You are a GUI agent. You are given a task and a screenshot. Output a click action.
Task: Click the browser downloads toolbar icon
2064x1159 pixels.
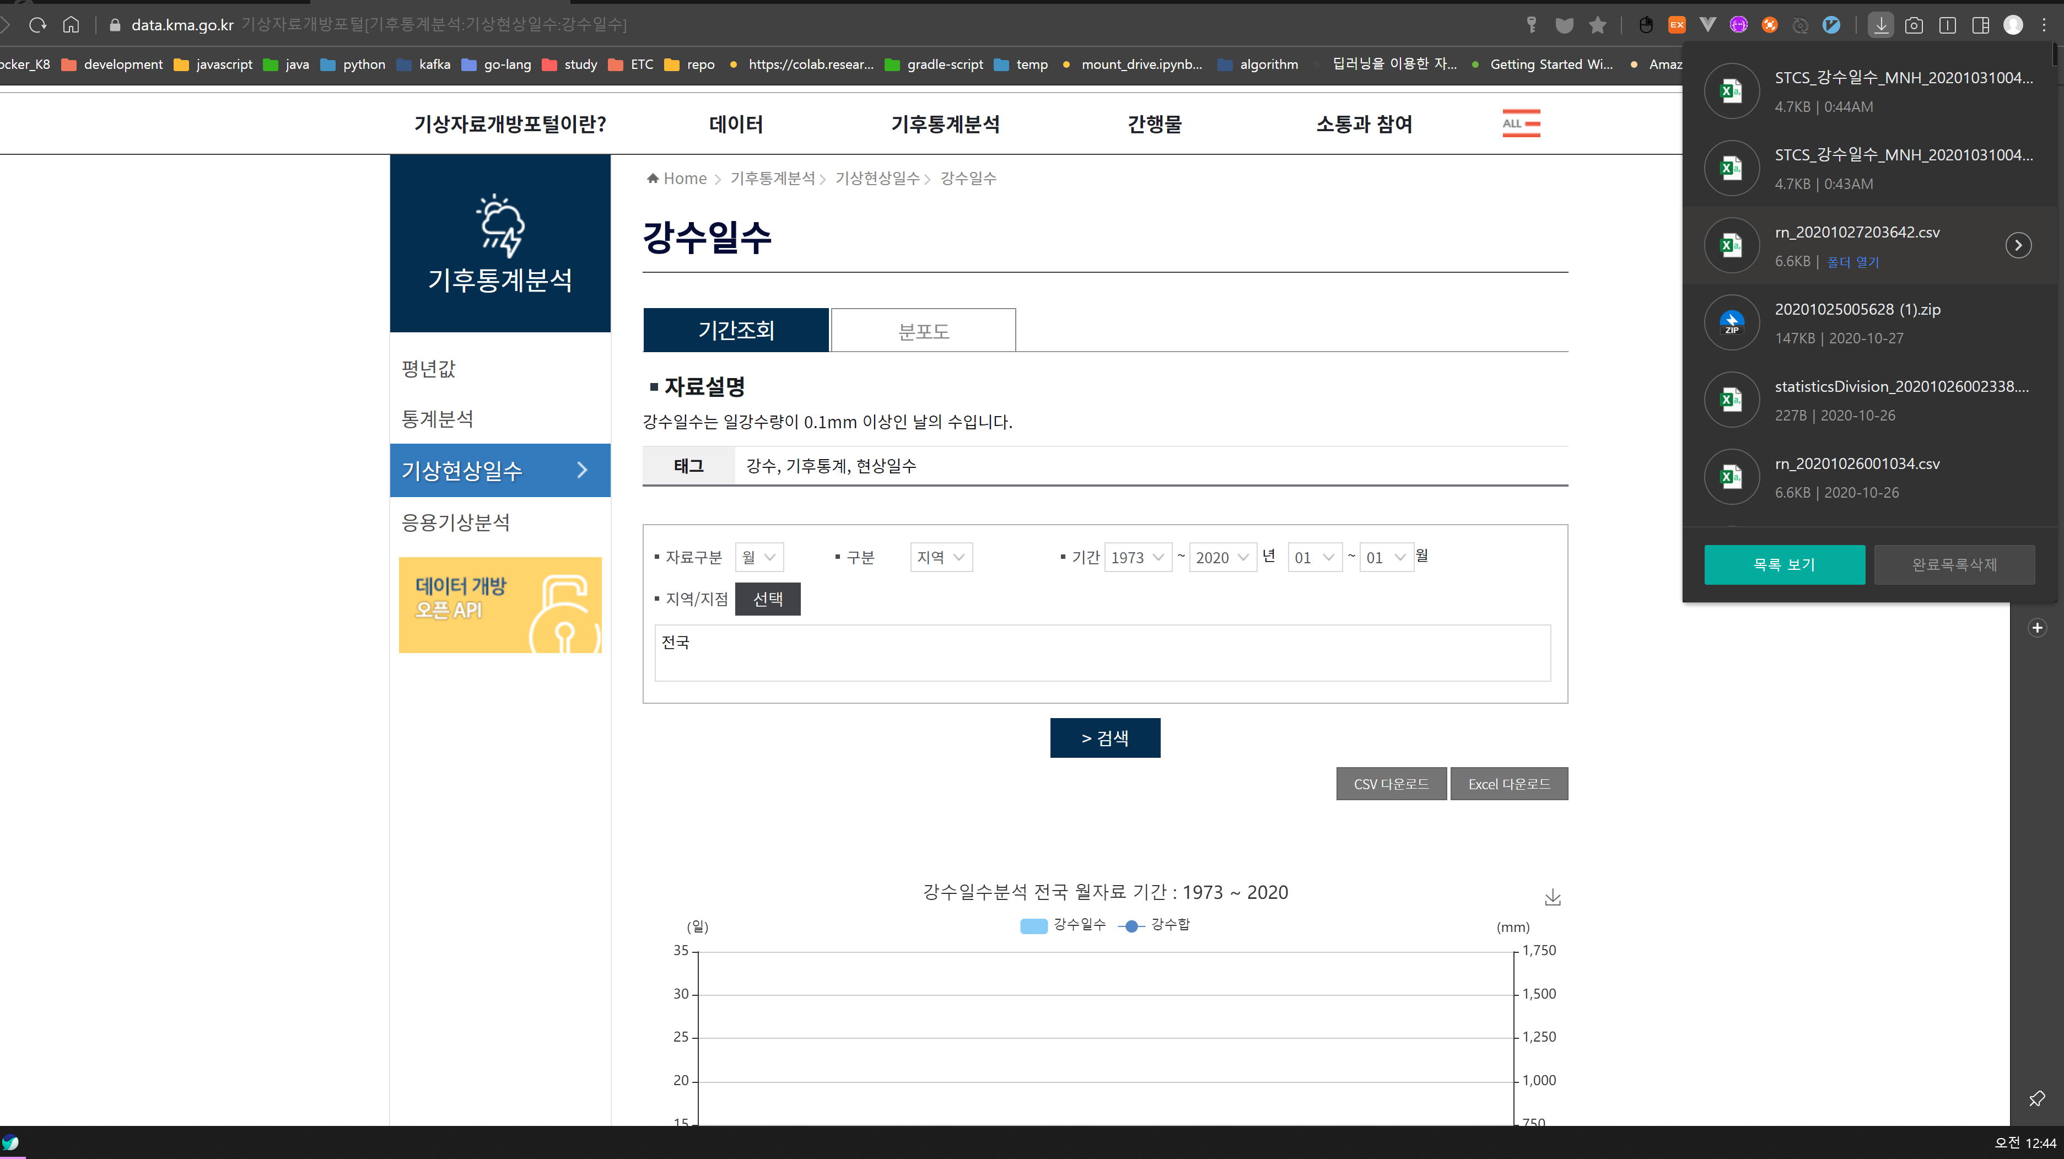(1880, 25)
